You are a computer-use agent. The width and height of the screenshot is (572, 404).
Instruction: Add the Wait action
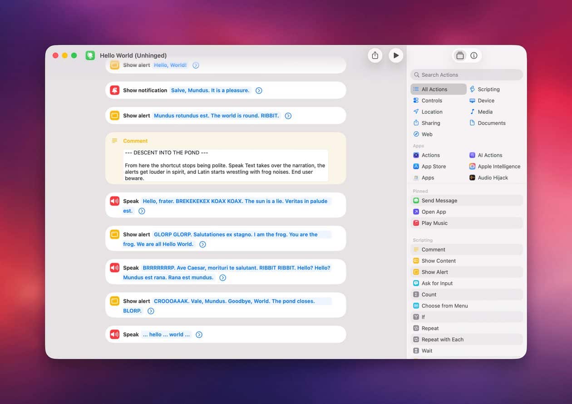pos(467,351)
